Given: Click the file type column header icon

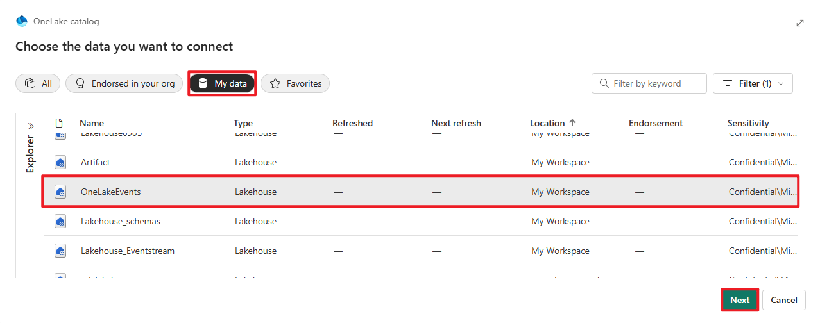Looking at the screenshot, I should pyautogui.click(x=60, y=123).
